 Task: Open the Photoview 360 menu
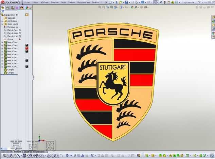point(84,2)
